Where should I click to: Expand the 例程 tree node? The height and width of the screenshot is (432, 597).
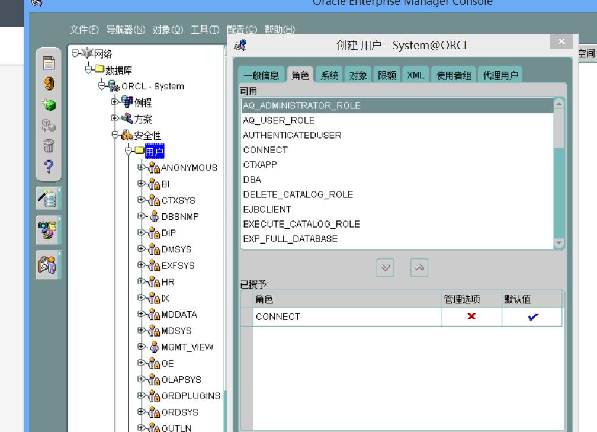point(115,102)
